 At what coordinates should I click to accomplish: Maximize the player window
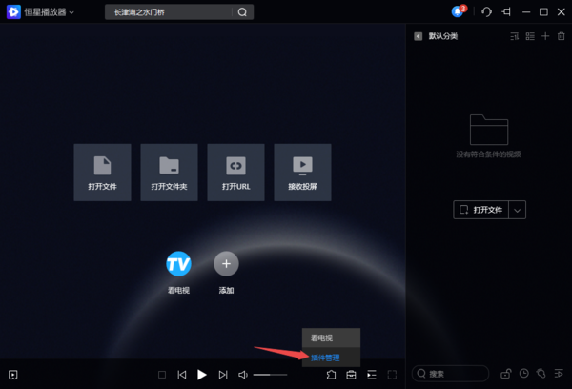point(543,12)
